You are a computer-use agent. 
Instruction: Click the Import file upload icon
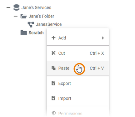point(53,98)
